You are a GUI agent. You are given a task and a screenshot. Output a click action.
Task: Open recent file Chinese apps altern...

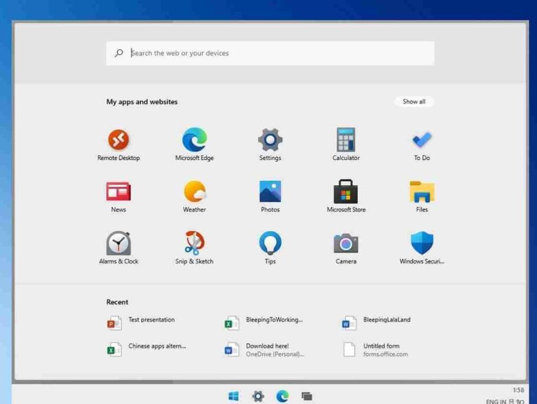click(147, 349)
